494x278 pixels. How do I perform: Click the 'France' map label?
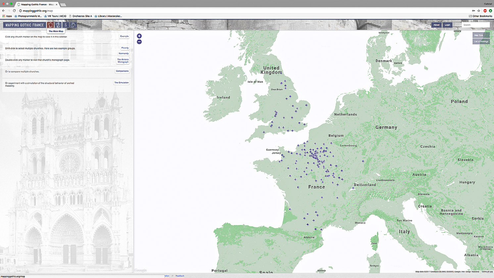pos(317,187)
